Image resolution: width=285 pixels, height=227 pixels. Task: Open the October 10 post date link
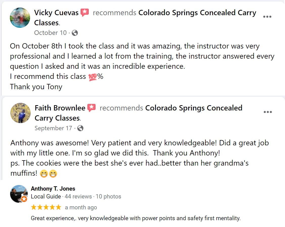50,33
